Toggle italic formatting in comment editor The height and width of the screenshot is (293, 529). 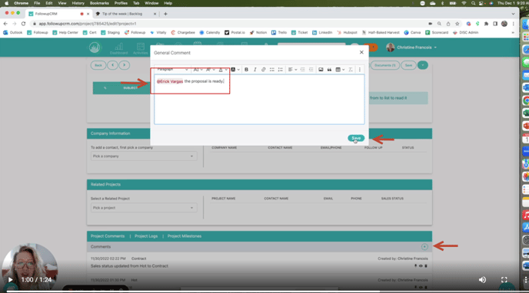[x=255, y=70]
